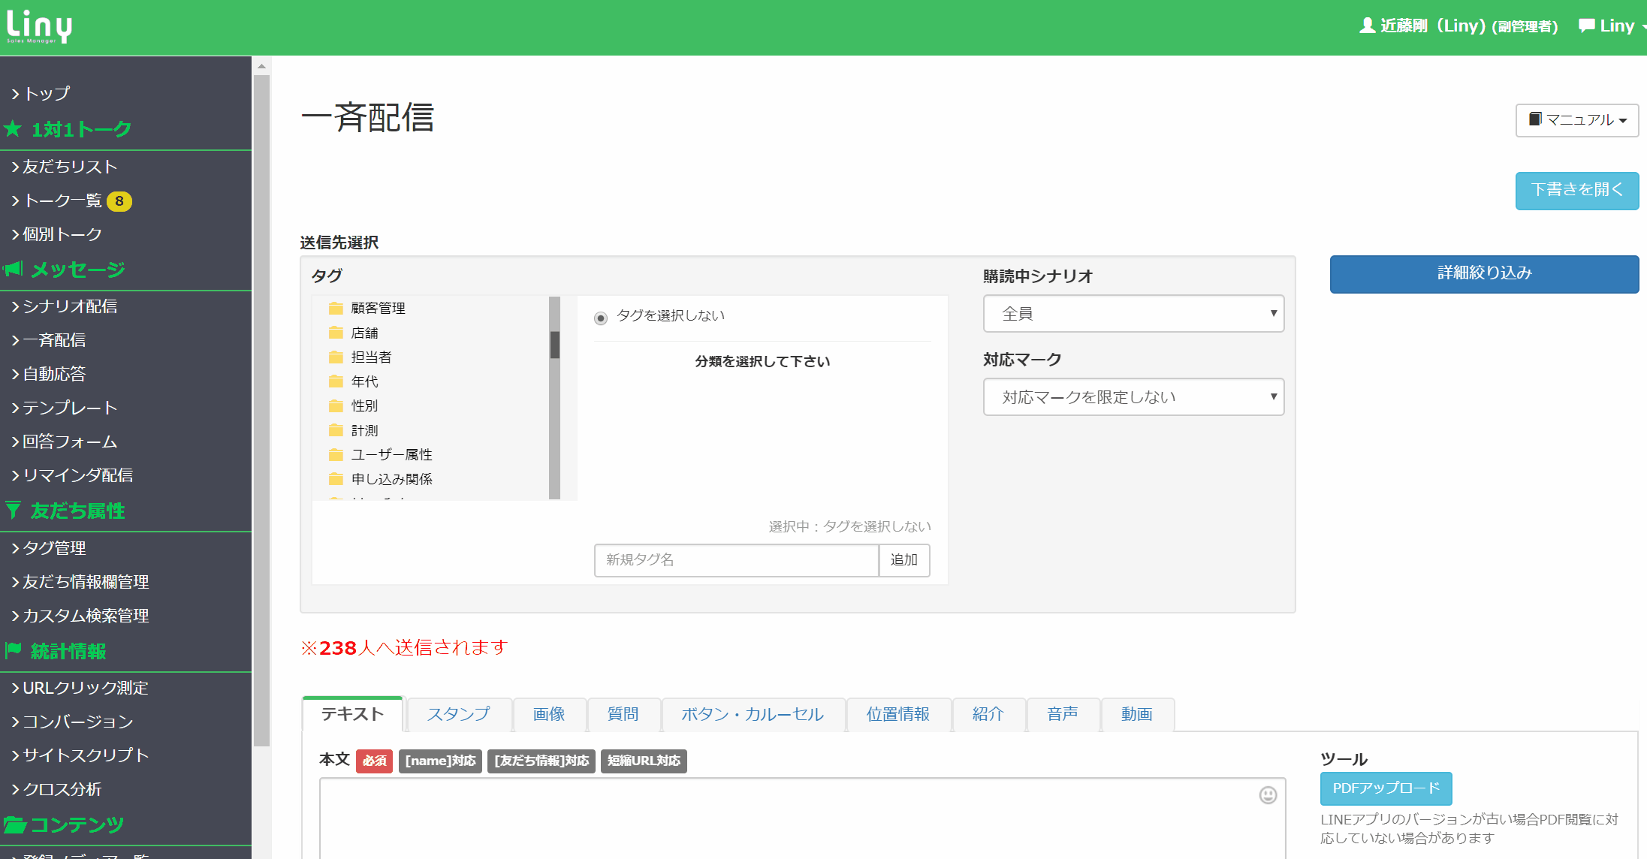Viewport: 1647px width, 859px height.
Task: Open the ユーザー属性 tag folder
Action: click(391, 455)
